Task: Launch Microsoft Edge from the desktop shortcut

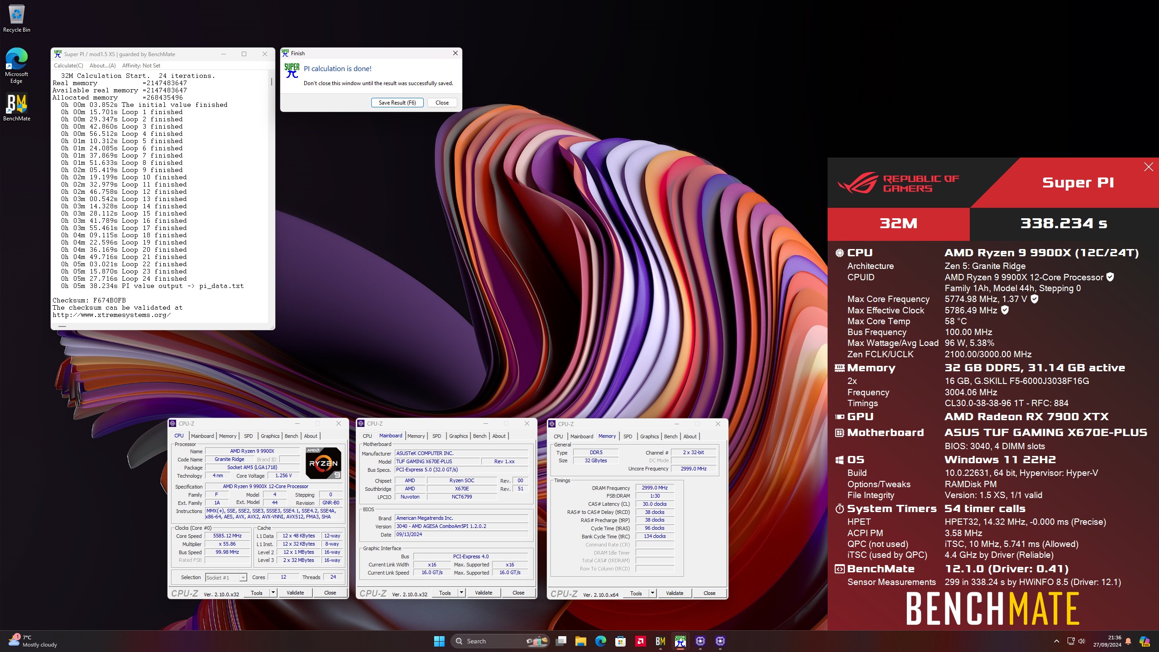Action: click(17, 66)
